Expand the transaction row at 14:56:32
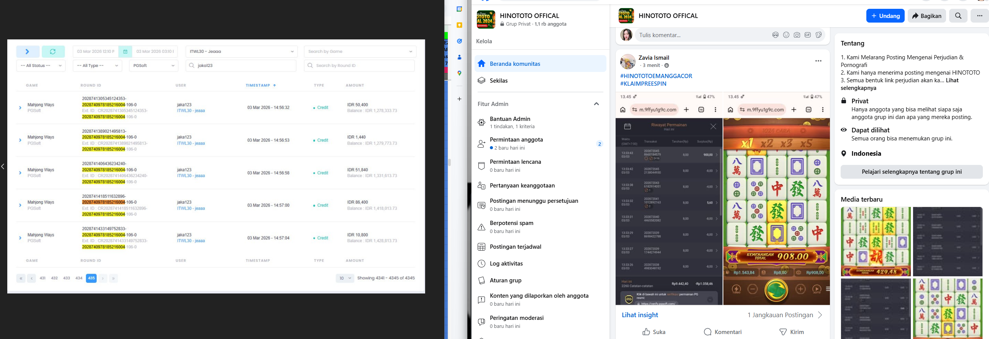The image size is (989, 339). point(20,108)
